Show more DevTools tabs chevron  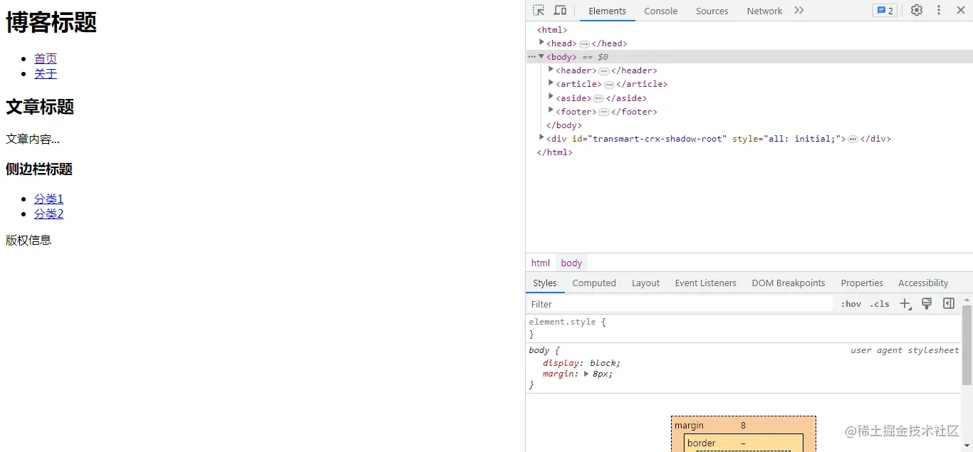[x=799, y=10]
